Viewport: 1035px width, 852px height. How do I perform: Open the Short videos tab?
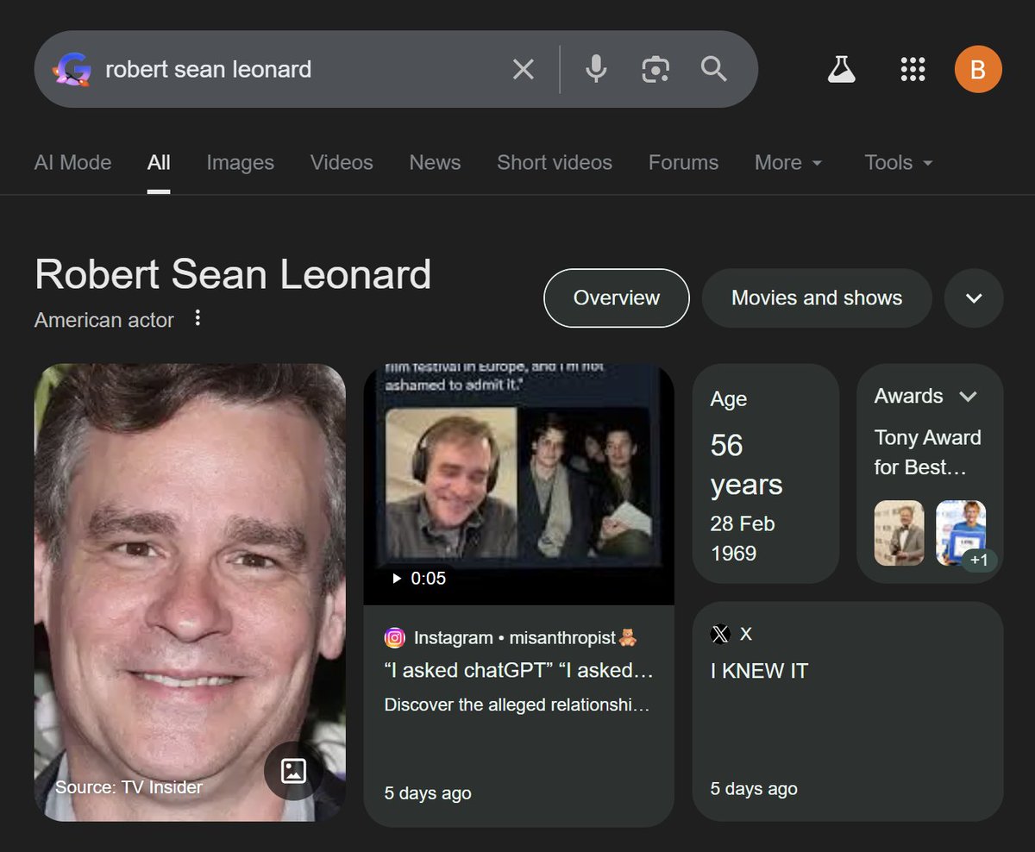(x=555, y=162)
